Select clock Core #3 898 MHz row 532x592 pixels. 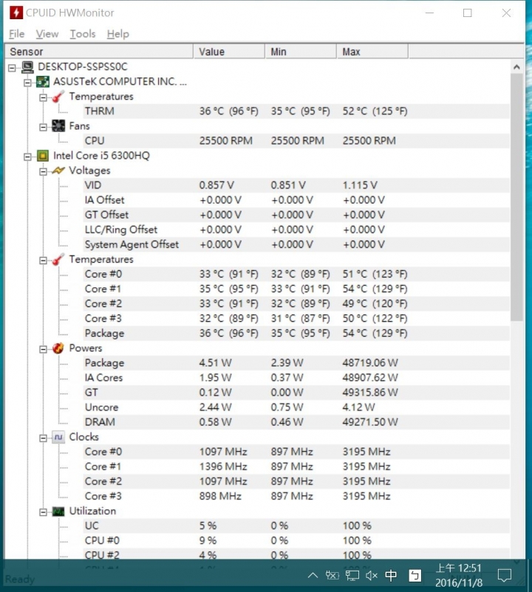coord(296,496)
